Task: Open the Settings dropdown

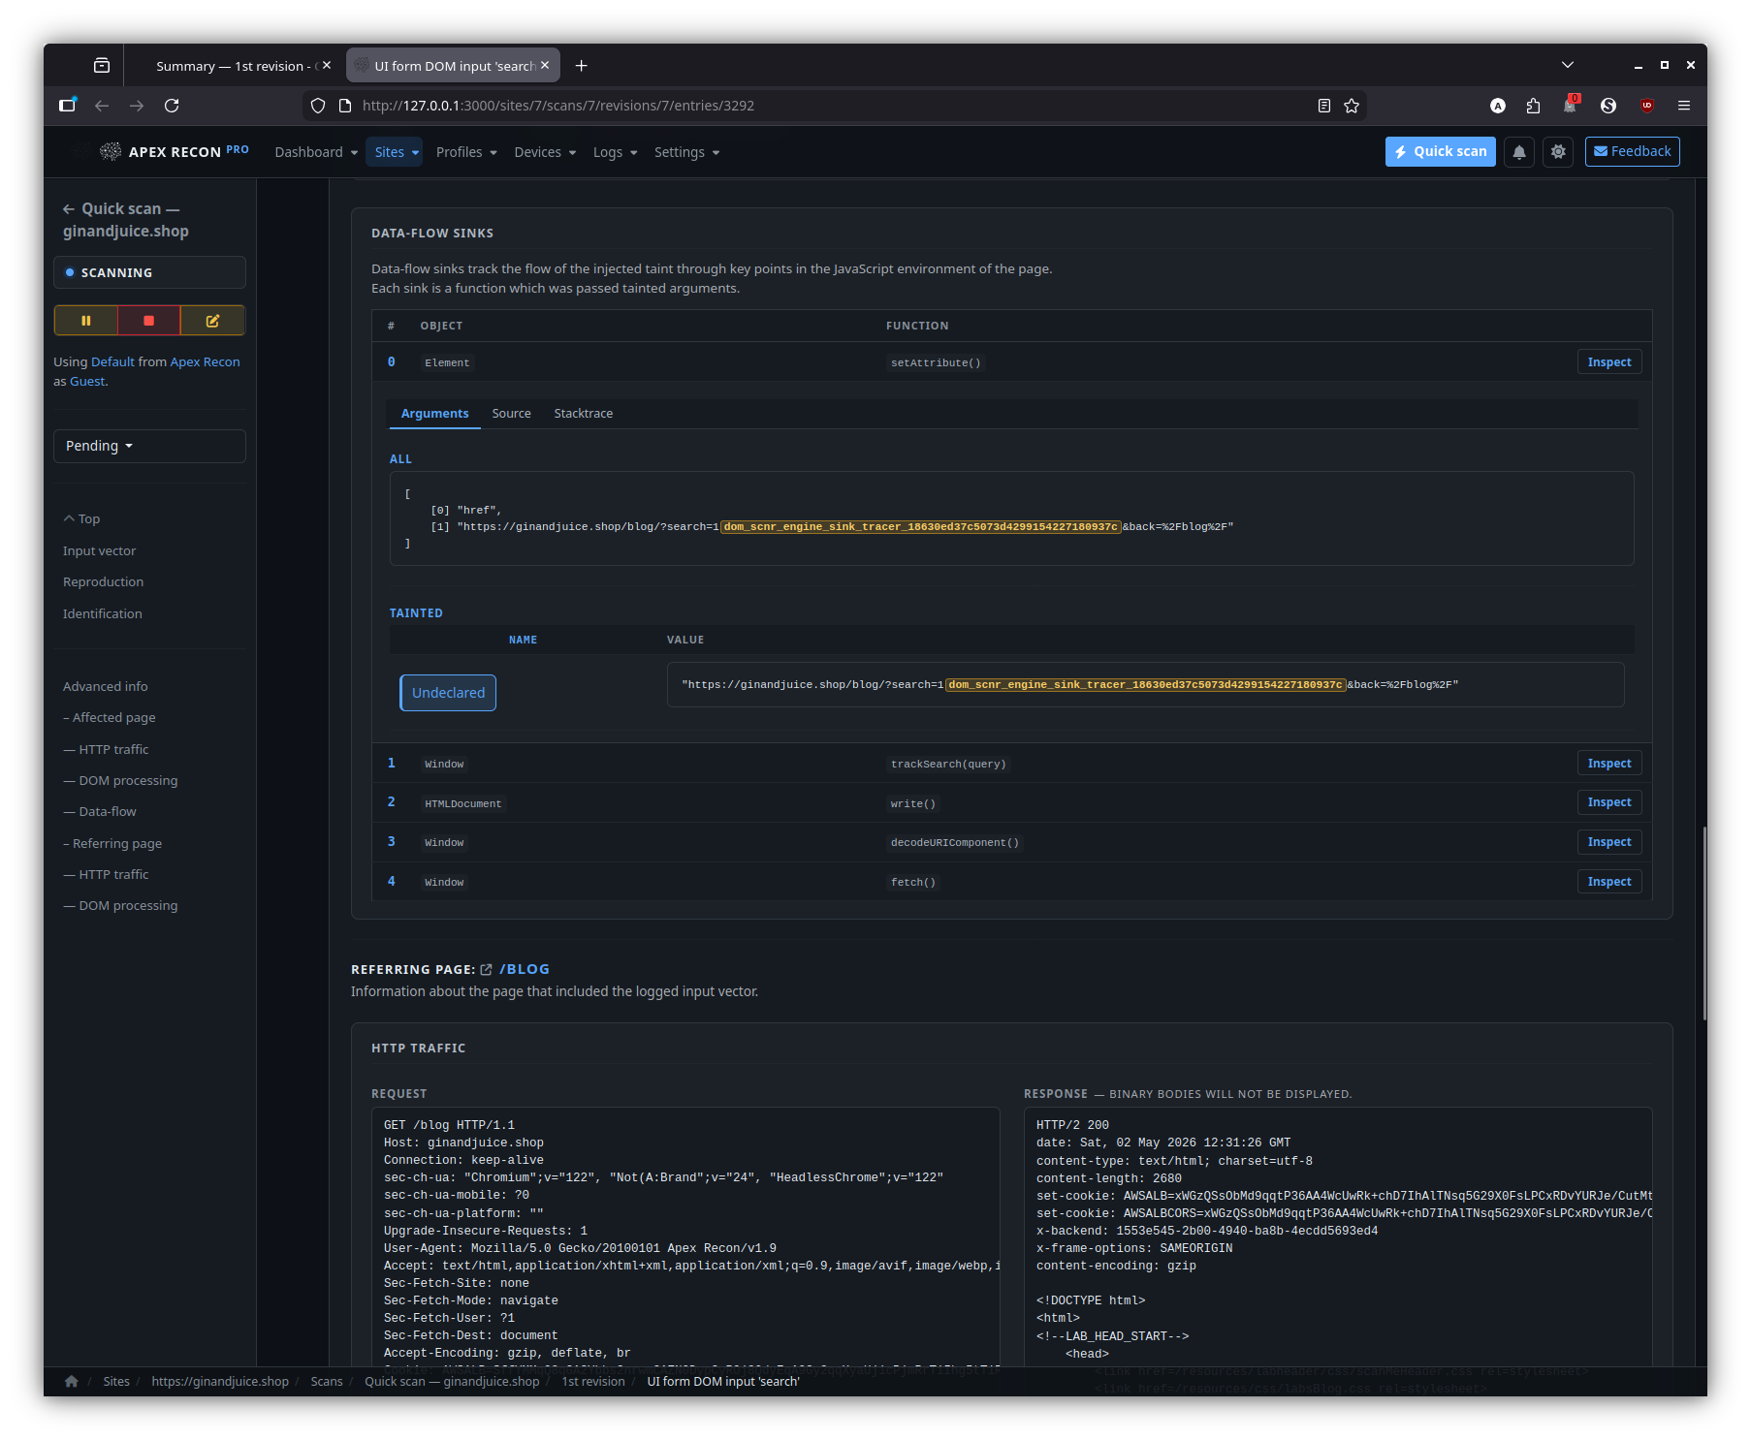Action: point(686,152)
